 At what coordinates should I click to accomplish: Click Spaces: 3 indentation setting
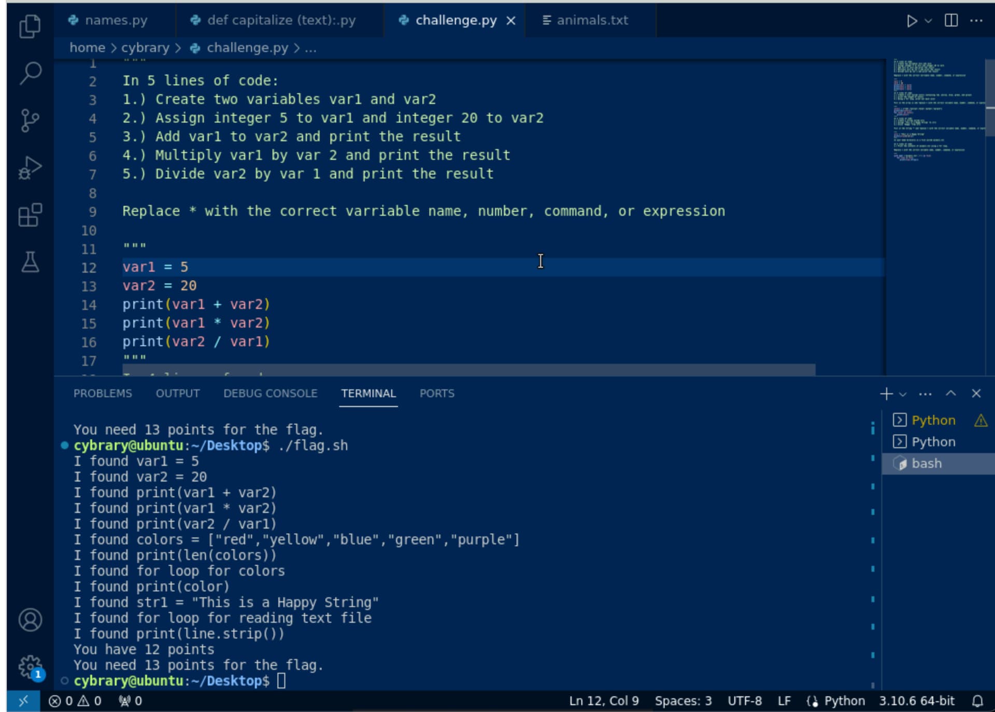[683, 701]
